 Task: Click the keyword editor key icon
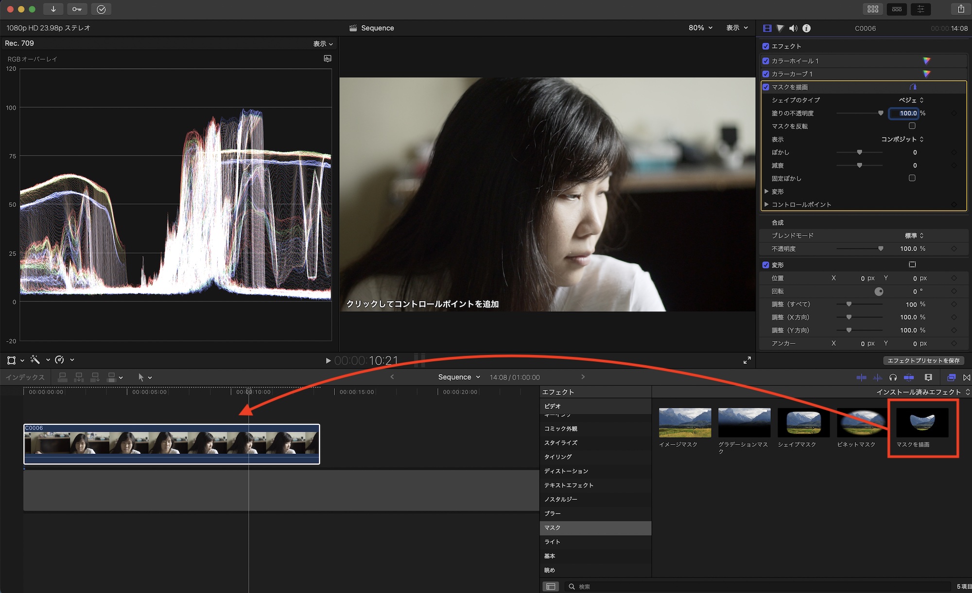[77, 9]
